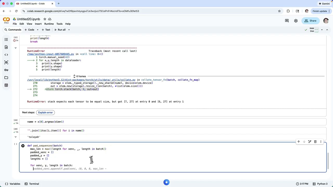Rename the Untitled20.ipynb title
The width and height of the screenshot is (333, 187).
[x=28, y=19]
